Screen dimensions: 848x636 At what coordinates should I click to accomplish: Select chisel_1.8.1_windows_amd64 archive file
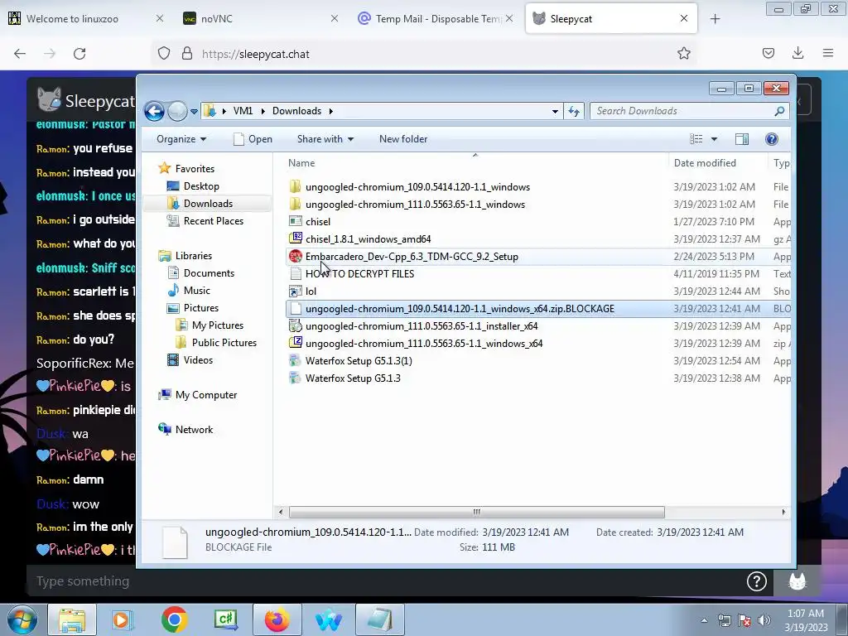tap(368, 239)
